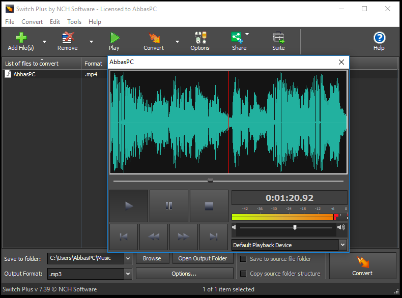
Task: Stop playback with the square button
Action: [x=209, y=206]
